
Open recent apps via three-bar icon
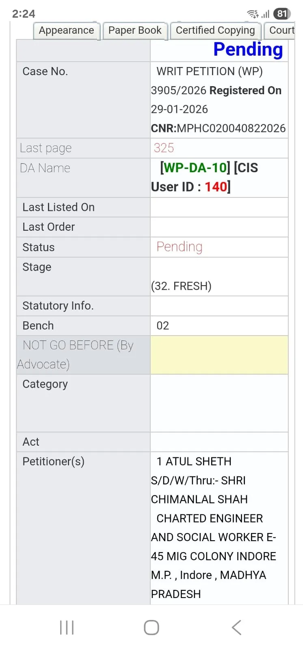(x=67, y=627)
